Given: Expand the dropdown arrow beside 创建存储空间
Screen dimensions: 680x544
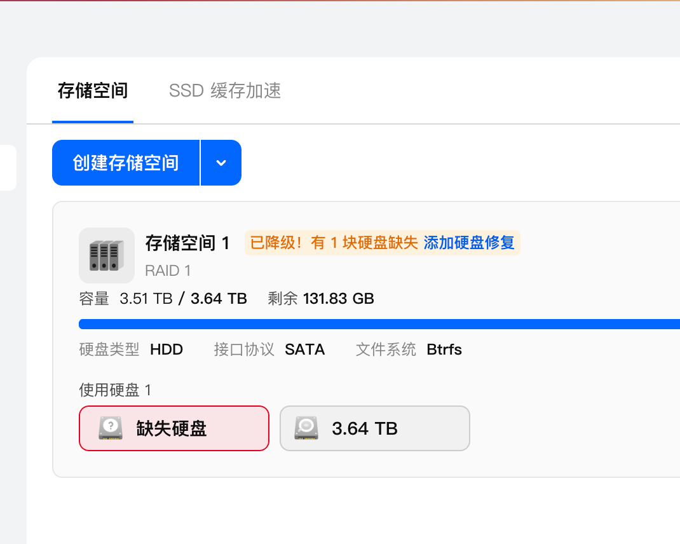Looking at the screenshot, I should pos(221,163).
